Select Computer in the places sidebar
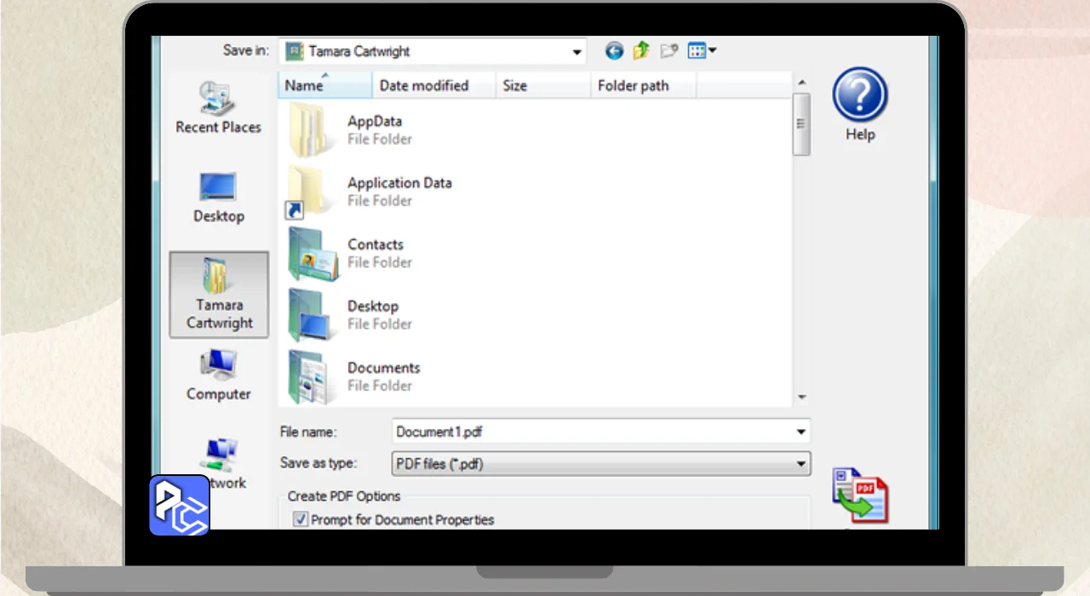Screen dimensions: 1090x596 click(x=218, y=375)
